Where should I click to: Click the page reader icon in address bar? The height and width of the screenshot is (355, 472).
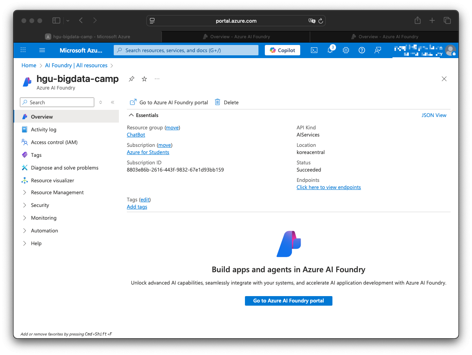click(x=152, y=21)
